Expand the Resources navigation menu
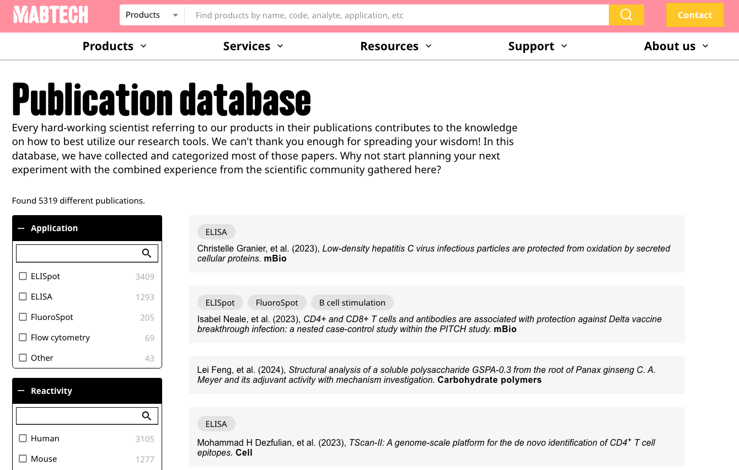 pyautogui.click(x=395, y=46)
